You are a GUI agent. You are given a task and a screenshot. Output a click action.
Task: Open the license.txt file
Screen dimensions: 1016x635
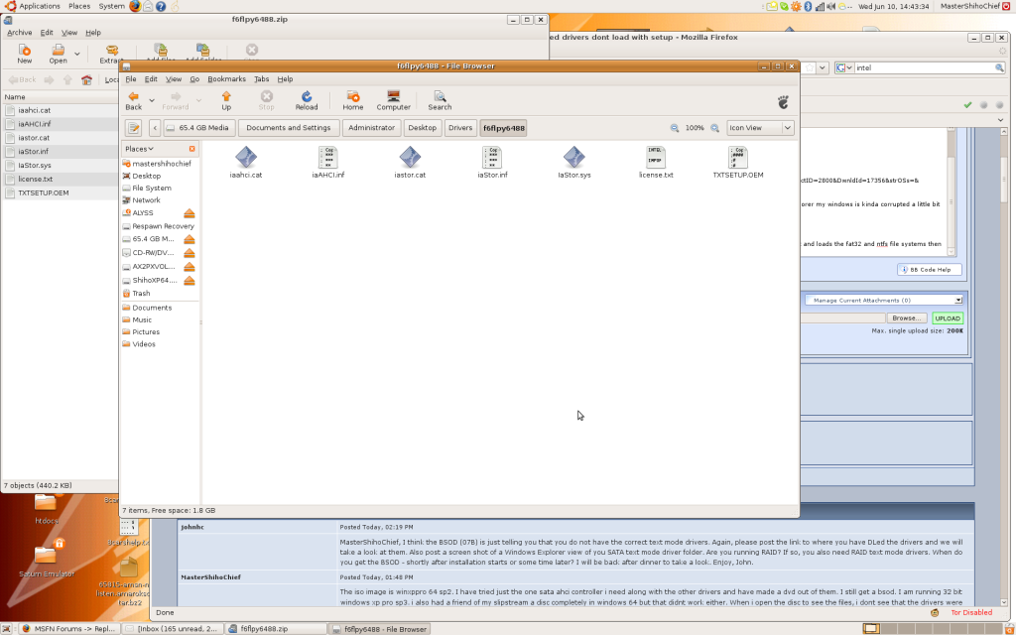655,157
